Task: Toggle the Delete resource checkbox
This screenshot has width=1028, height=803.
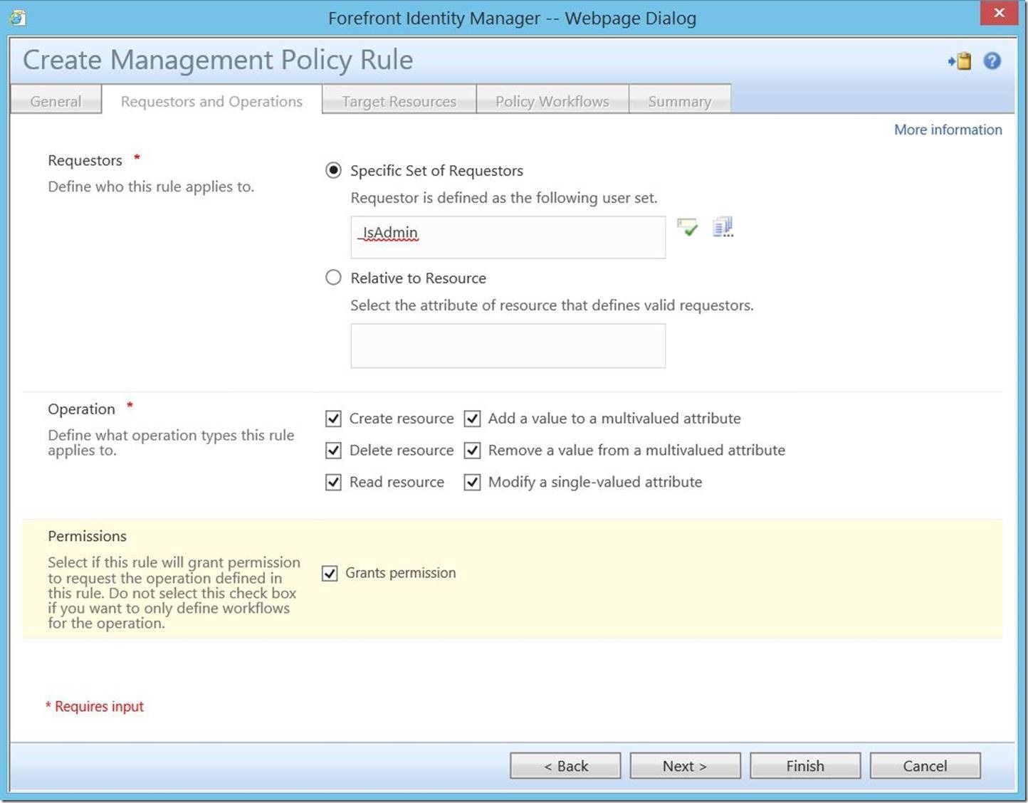Action: coord(333,451)
